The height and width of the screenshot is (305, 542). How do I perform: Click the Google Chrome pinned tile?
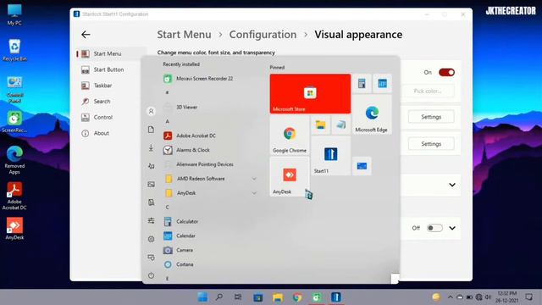(290, 135)
